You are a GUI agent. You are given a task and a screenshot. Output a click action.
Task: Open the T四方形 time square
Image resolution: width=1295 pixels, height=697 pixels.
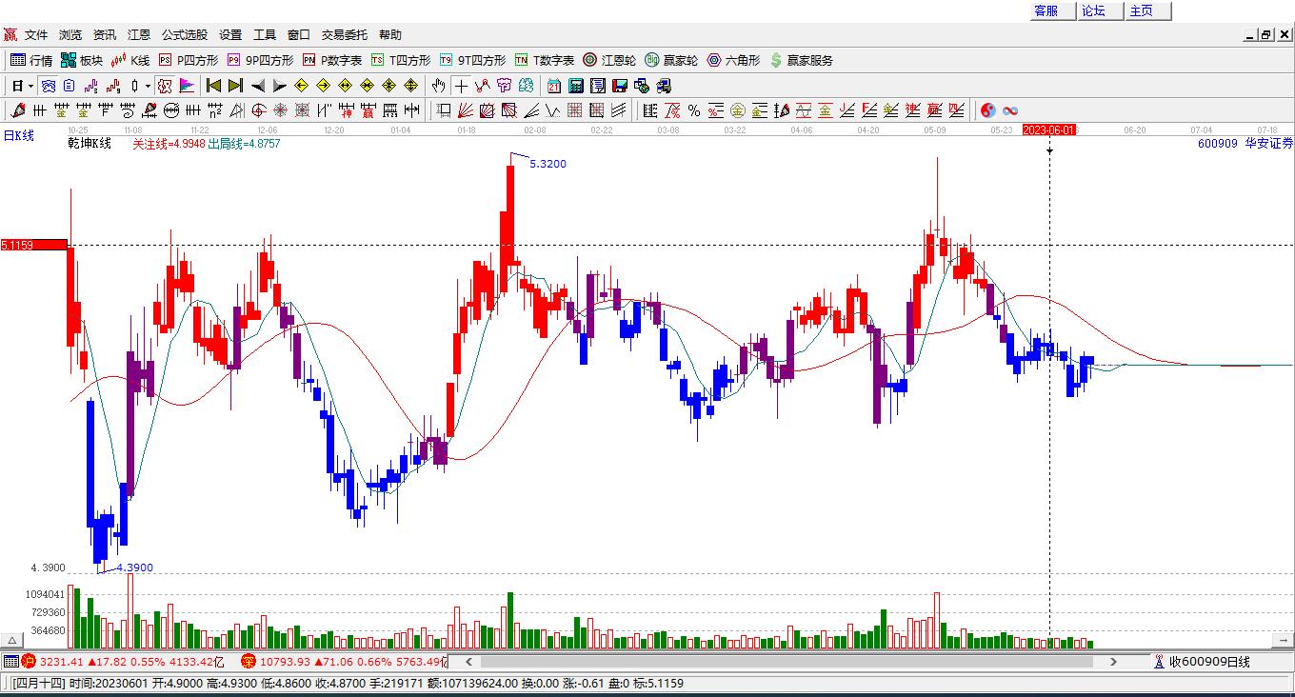401,60
